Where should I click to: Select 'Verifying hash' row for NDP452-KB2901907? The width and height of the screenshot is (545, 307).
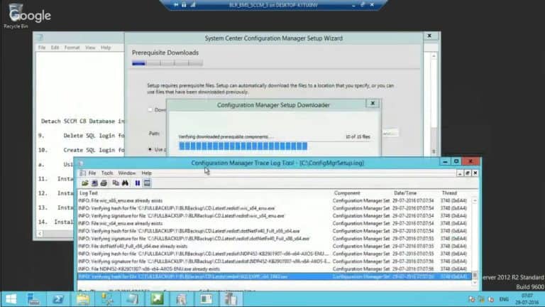tap(274, 254)
